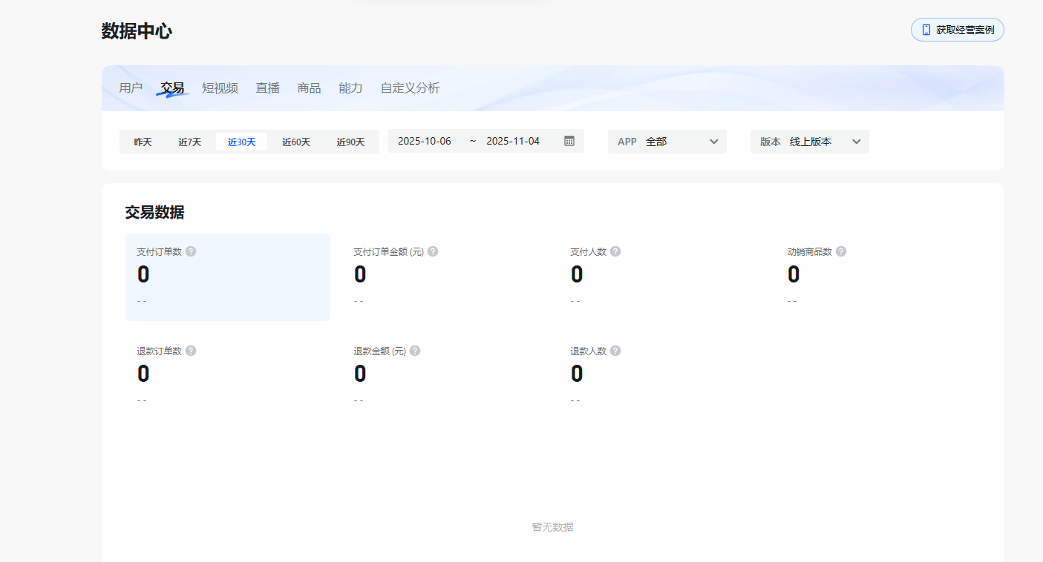The image size is (1043, 562).
Task: Expand the 版本 线上版本 dropdown
Action: (809, 142)
